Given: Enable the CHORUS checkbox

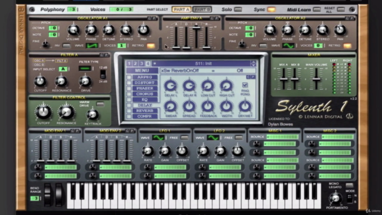Looking at the screenshot, I should coord(129,94).
